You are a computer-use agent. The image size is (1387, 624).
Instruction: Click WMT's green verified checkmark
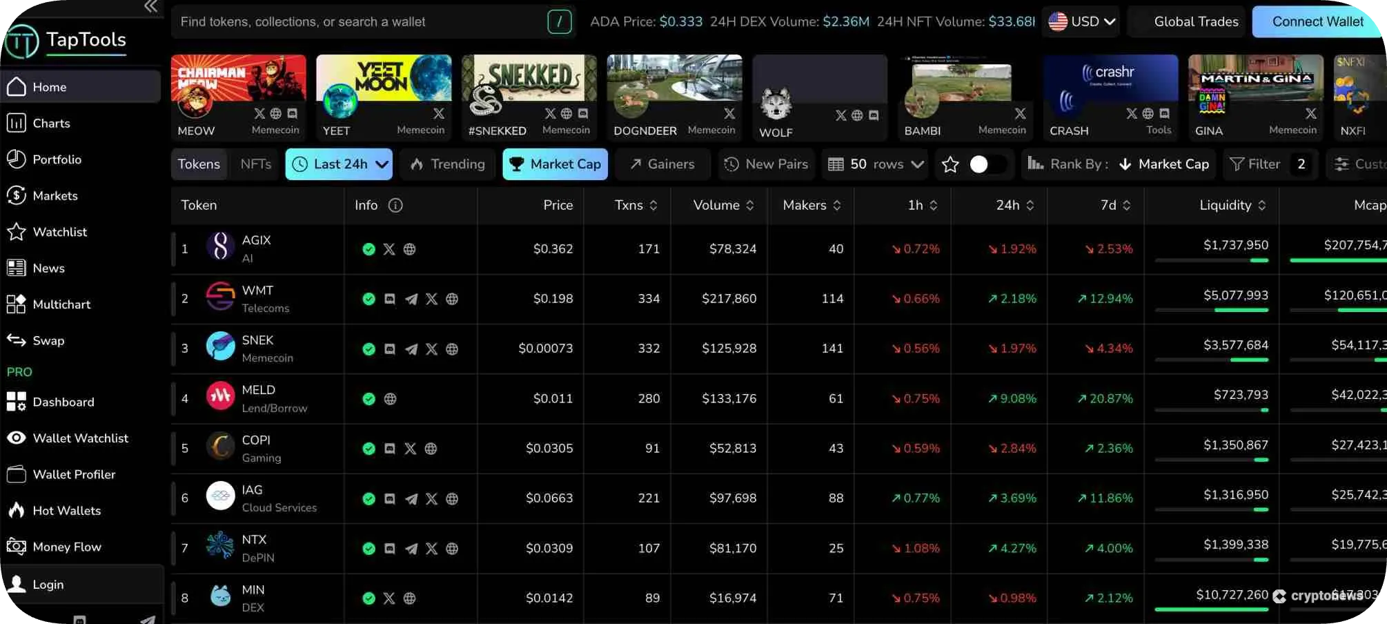(x=368, y=299)
